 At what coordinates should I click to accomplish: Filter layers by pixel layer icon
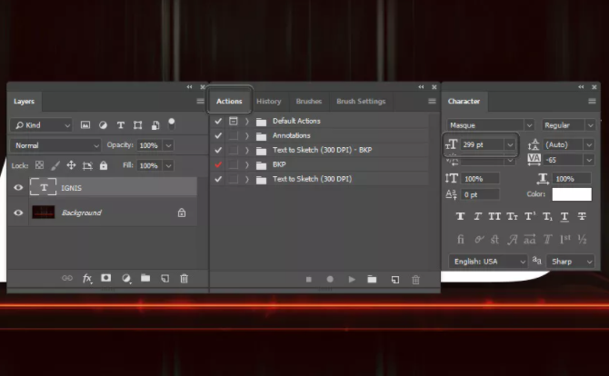coord(85,125)
